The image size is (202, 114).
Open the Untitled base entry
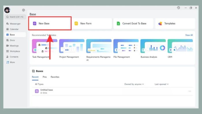[113, 91]
